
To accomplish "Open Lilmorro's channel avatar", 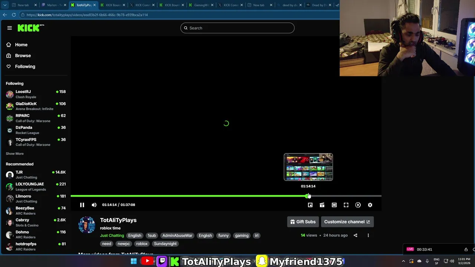I will click(10, 199).
